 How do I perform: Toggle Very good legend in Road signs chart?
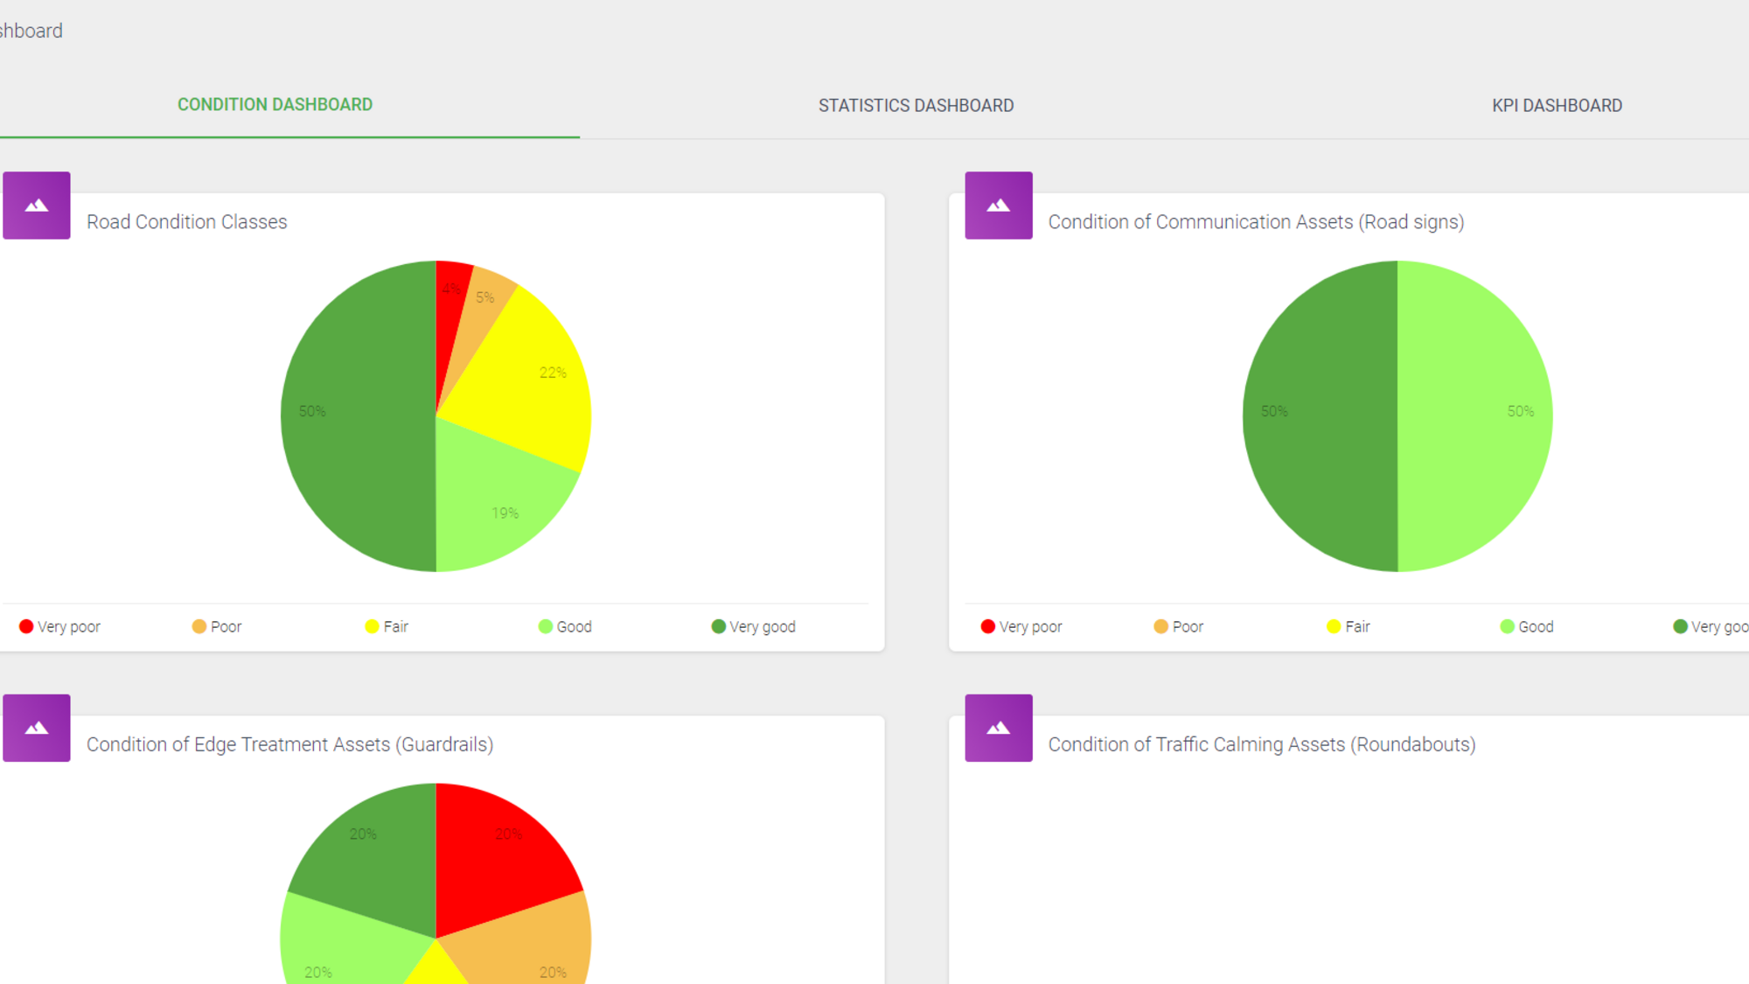click(1711, 626)
